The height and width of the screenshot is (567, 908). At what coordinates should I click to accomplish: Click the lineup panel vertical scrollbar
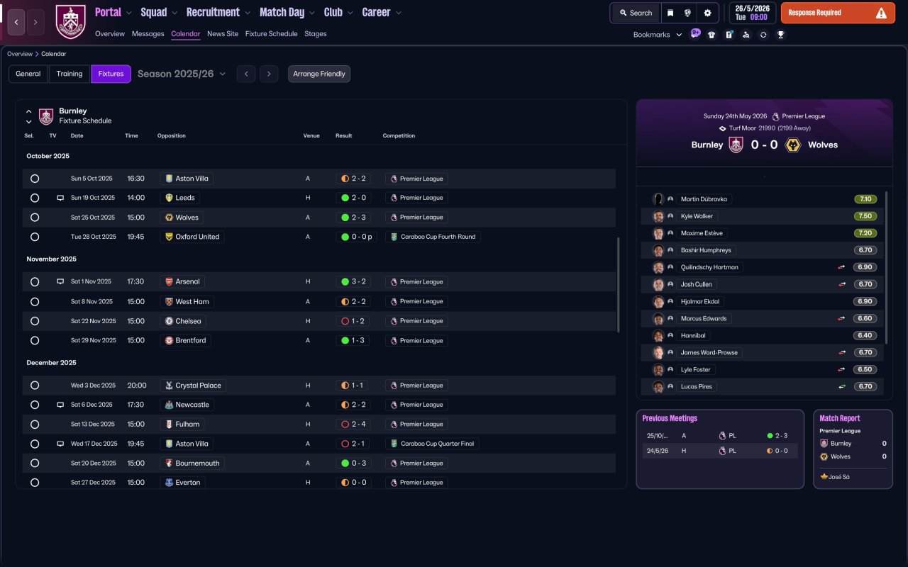pos(887,268)
